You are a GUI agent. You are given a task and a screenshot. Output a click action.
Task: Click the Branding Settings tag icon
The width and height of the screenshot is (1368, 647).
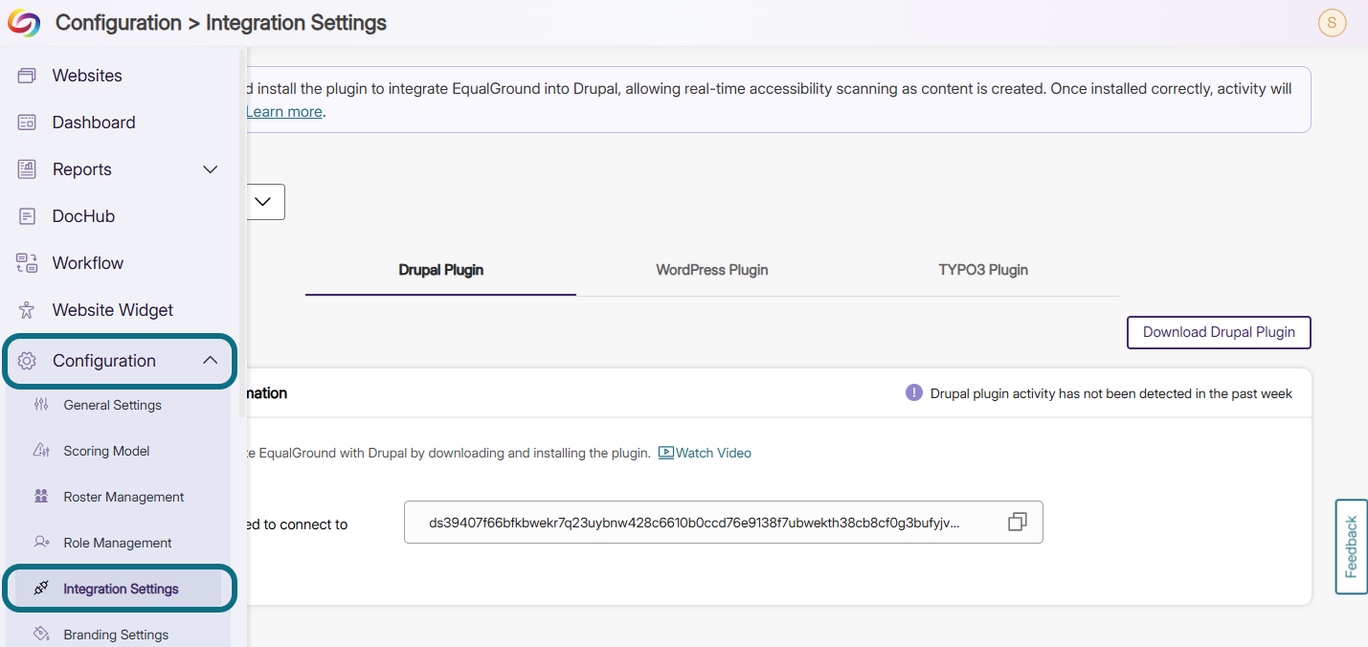[41, 634]
